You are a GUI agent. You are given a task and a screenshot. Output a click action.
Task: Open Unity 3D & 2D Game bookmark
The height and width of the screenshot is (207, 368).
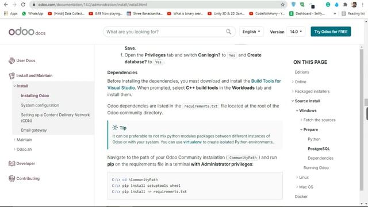tap(226, 14)
